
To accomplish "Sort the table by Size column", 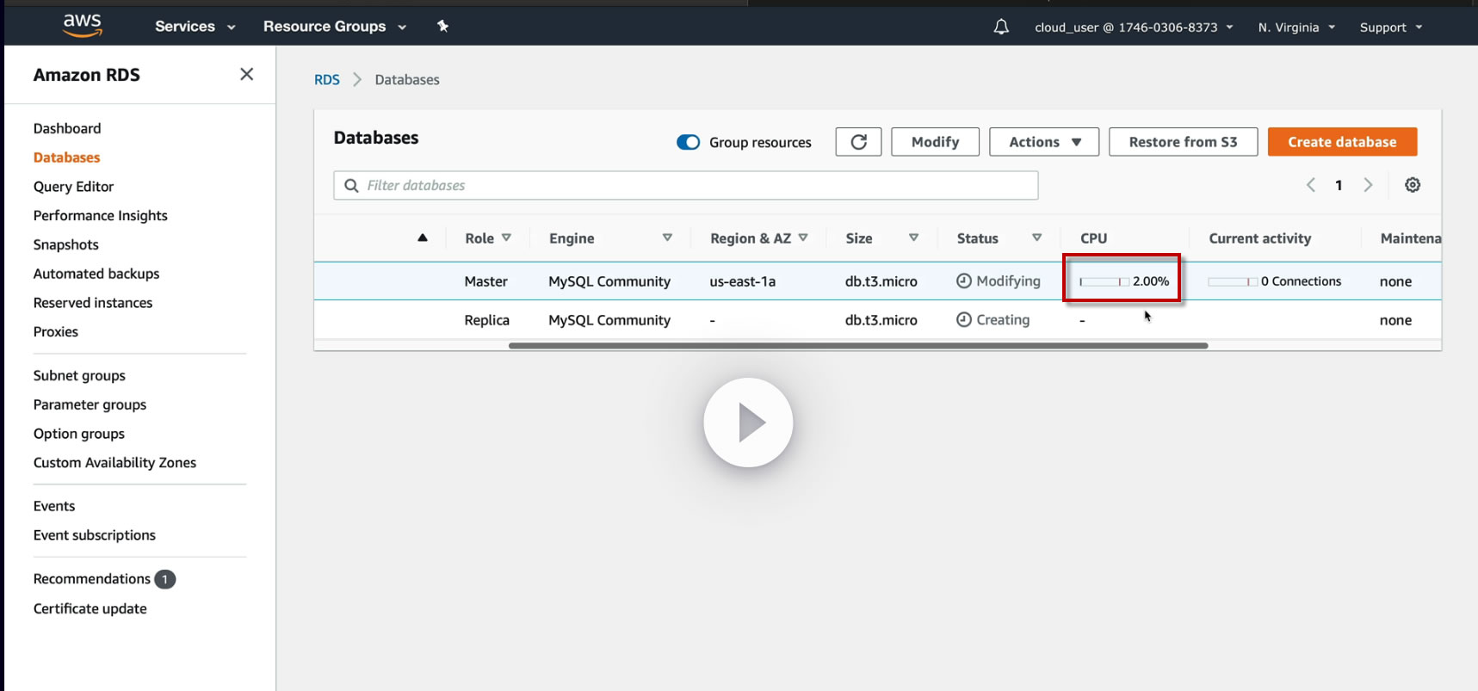I will (881, 238).
